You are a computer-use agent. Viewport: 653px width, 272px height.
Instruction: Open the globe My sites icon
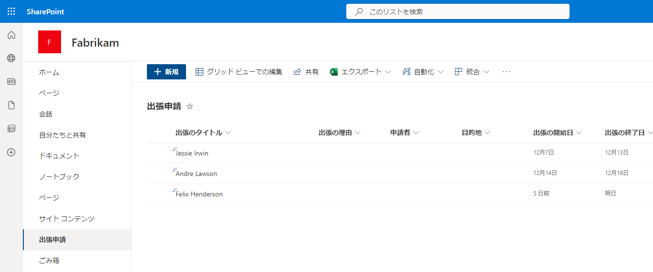11,58
